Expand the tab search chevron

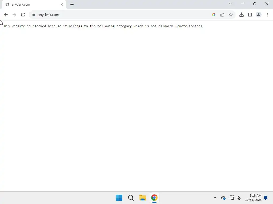tap(230, 4)
